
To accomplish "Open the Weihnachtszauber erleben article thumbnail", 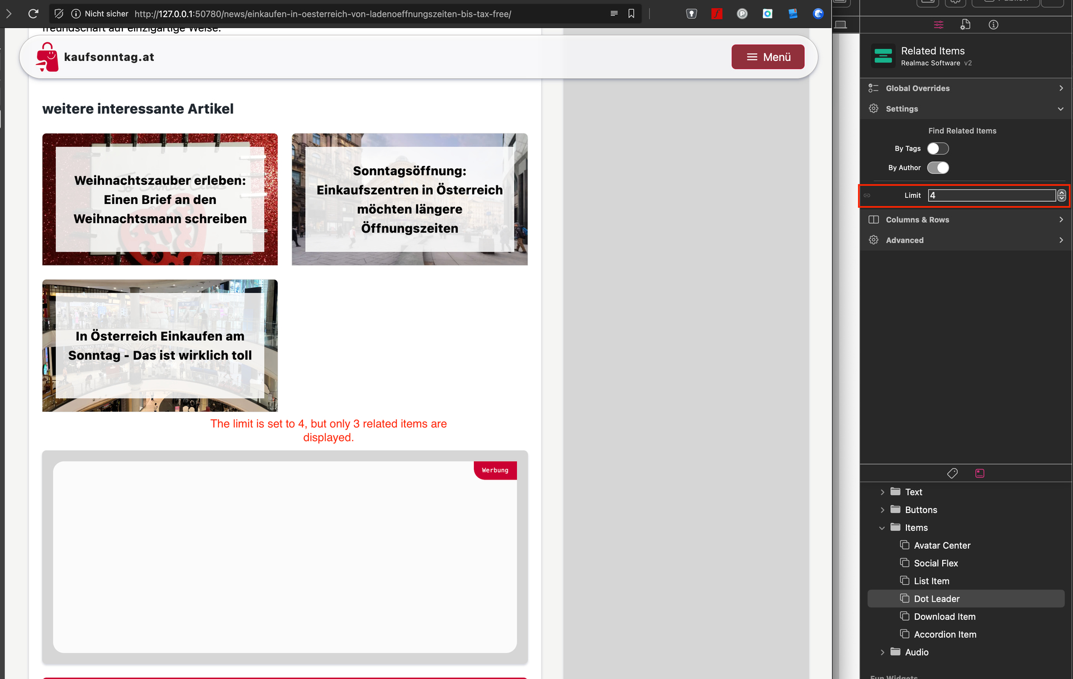I will point(160,199).
